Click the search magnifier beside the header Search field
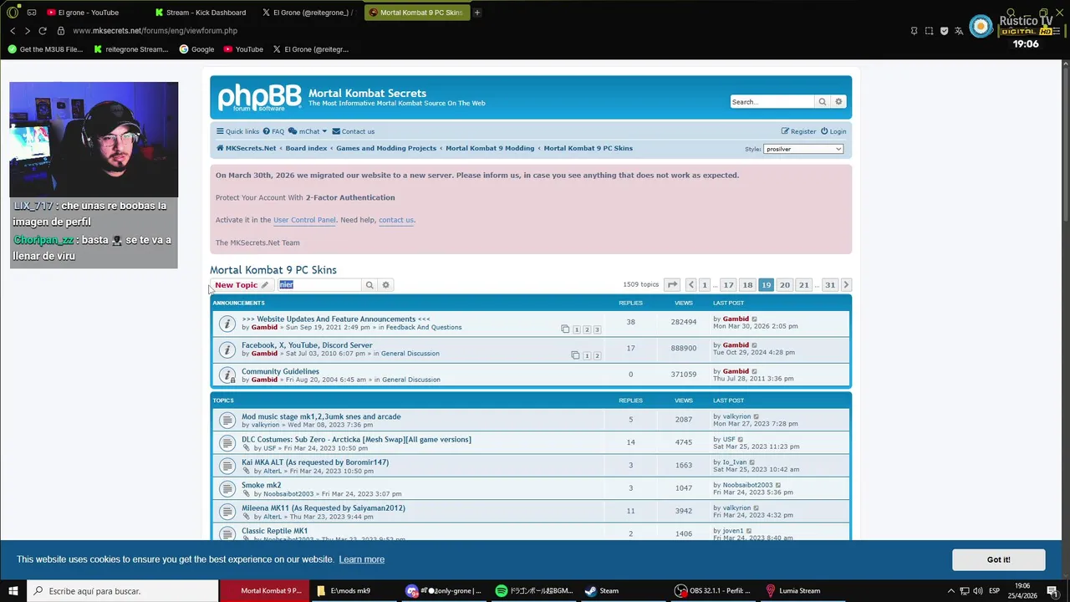Image resolution: width=1070 pixels, height=602 pixels. click(823, 102)
